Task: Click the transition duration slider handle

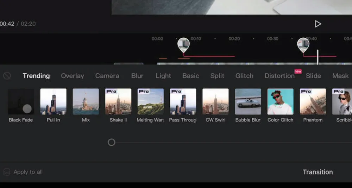Action: 111,142
